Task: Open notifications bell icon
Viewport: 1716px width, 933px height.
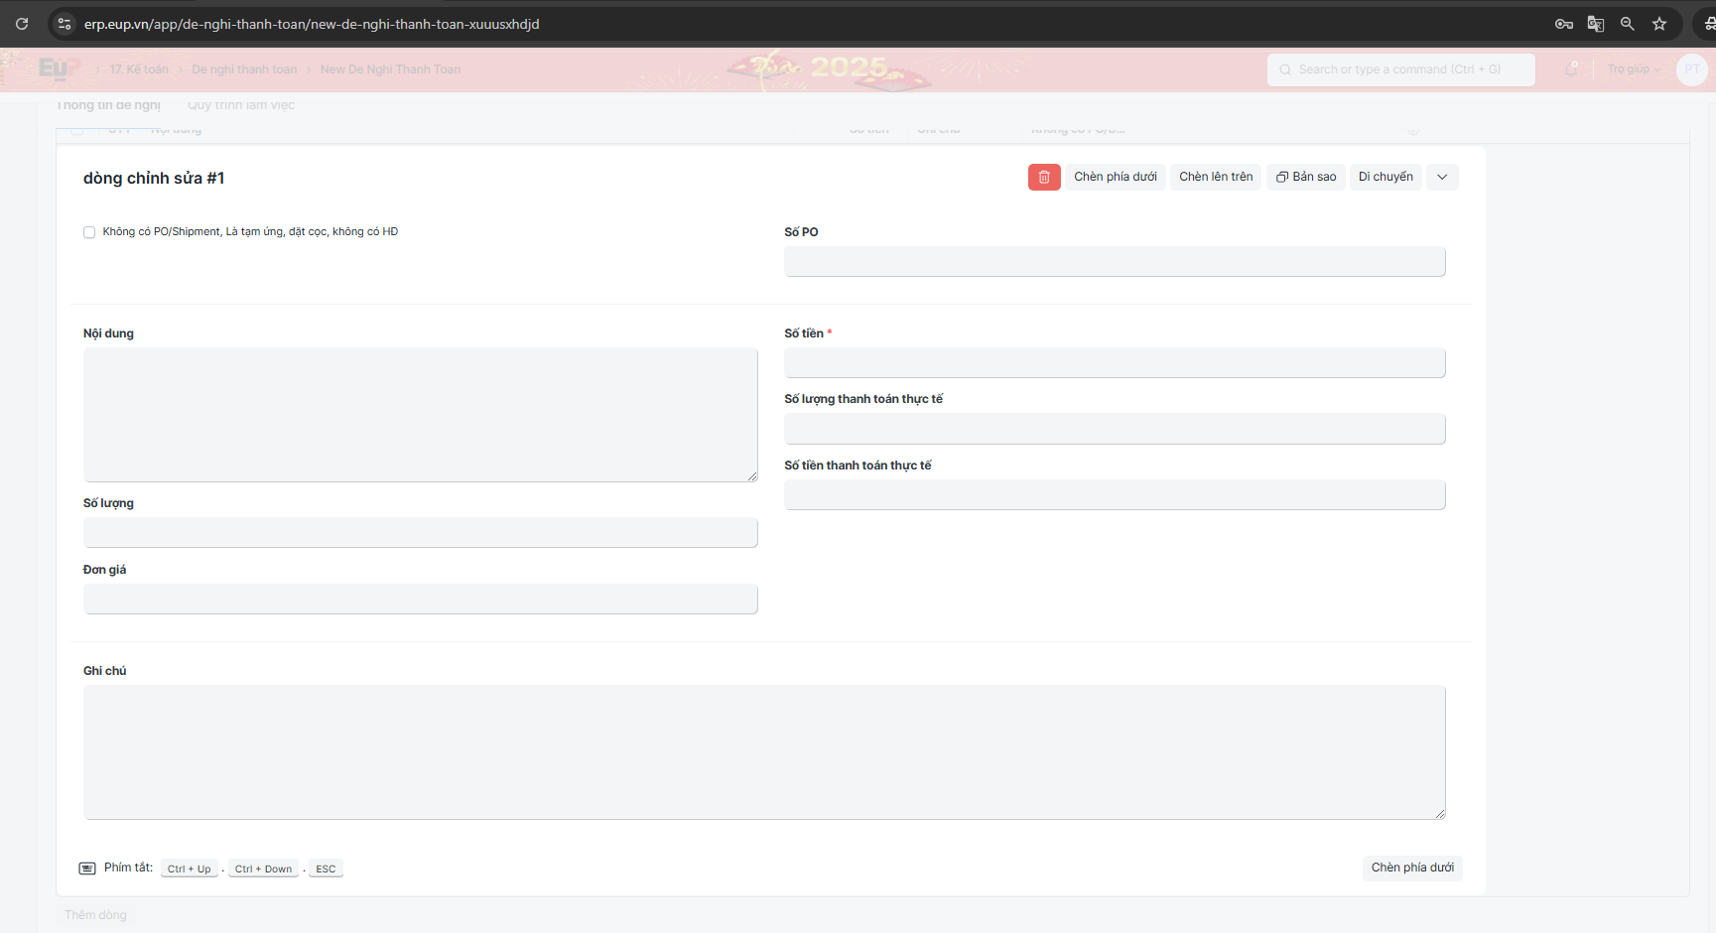Action: click(x=1571, y=69)
